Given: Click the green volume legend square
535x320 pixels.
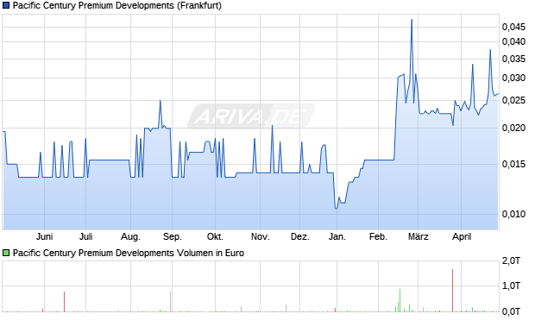Looking at the screenshot, I should click(x=6, y=253).
